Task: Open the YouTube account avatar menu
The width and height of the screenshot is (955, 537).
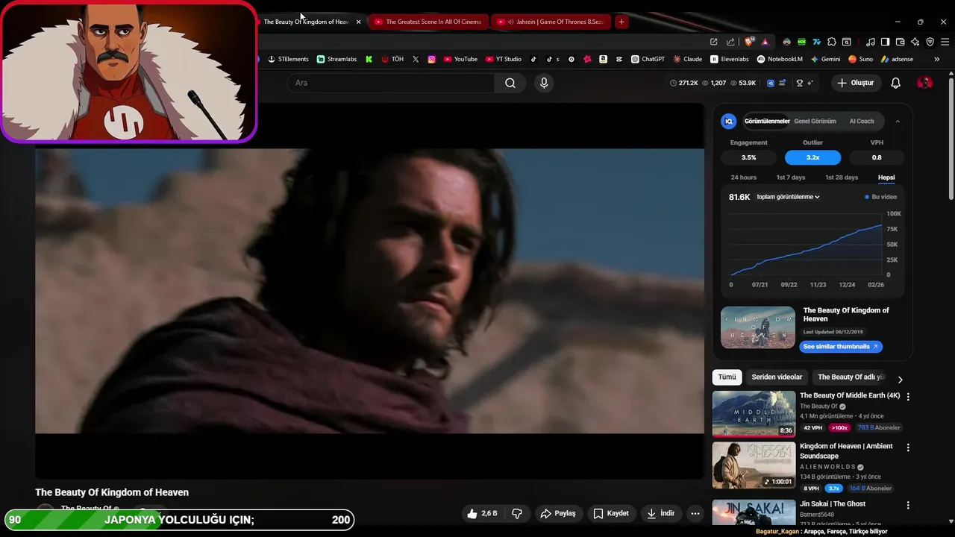Action: (924, 83)
